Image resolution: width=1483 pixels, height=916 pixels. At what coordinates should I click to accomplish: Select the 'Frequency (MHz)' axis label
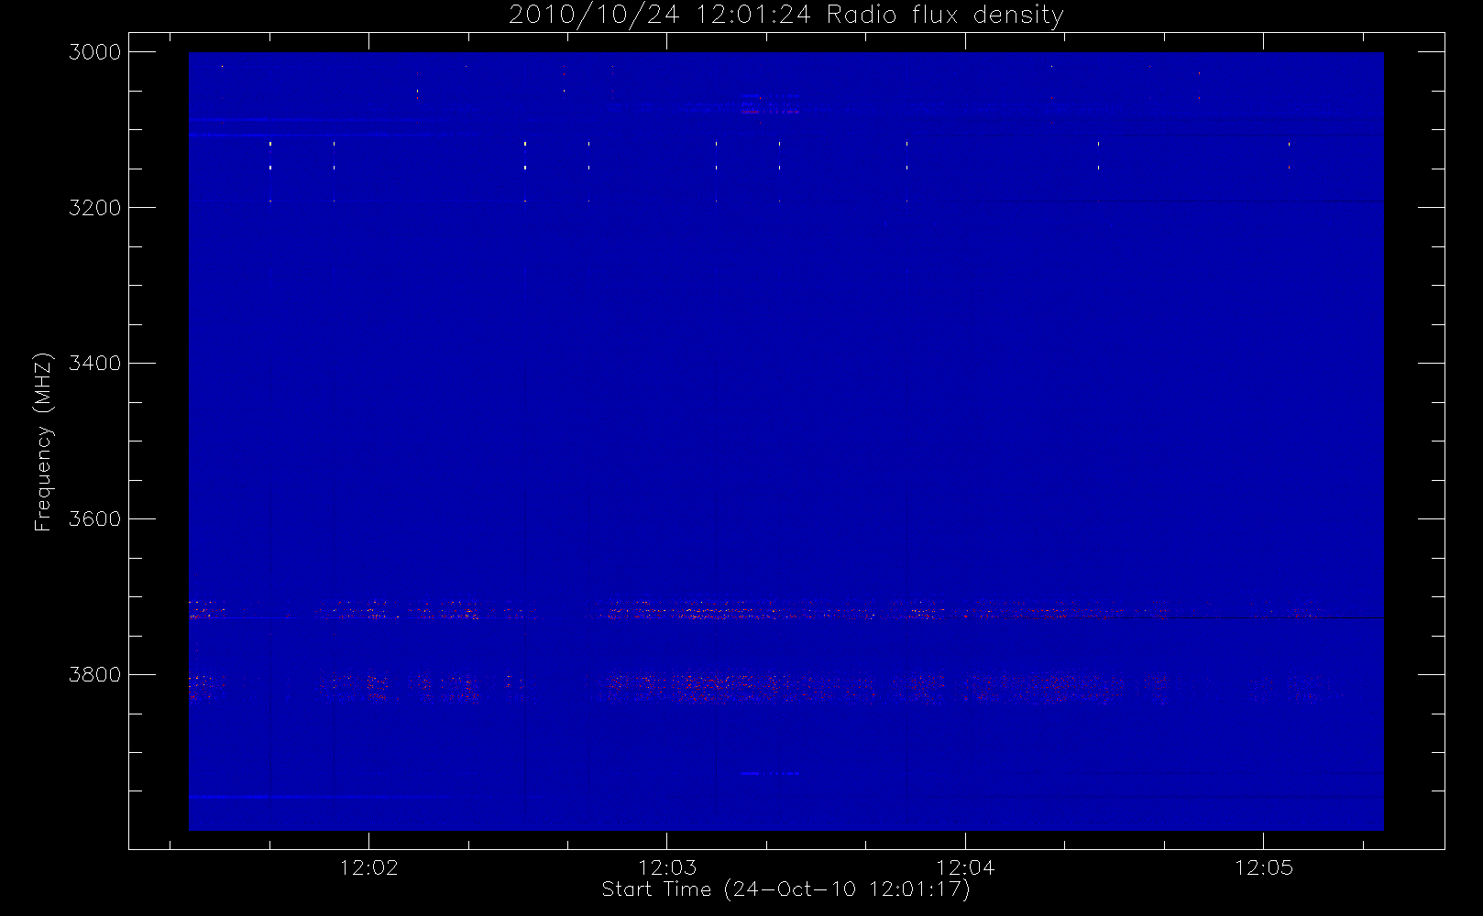[42, 442]
